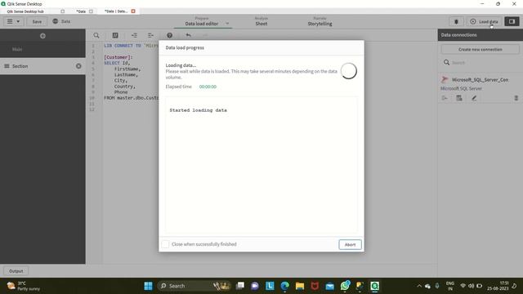Click the [Customer]: label in script

tap(118, 57)
